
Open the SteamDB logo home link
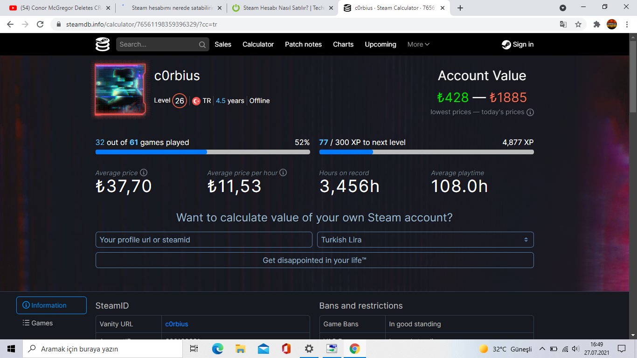[x=103, y=44]
